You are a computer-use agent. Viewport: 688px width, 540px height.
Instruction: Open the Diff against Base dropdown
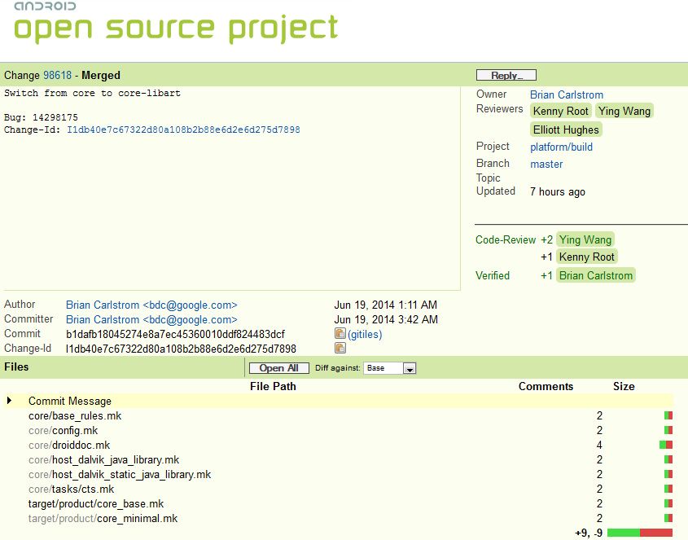[389, 368]
